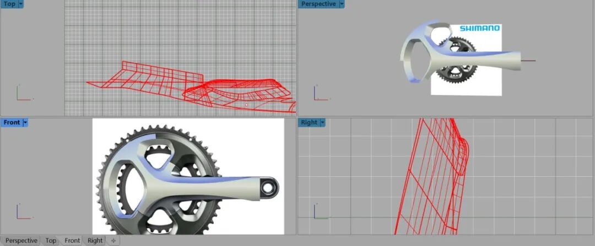The image size is (595, 246).
Task: Switch to the Perspective tab at bottom
Action: (x=21, y=241)
